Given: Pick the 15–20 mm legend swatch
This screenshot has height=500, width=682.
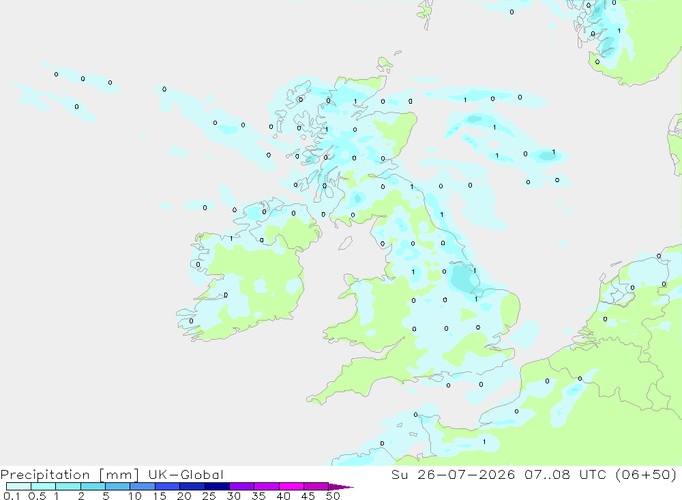Looking at the screenshot, I should [x=168, y=486].
